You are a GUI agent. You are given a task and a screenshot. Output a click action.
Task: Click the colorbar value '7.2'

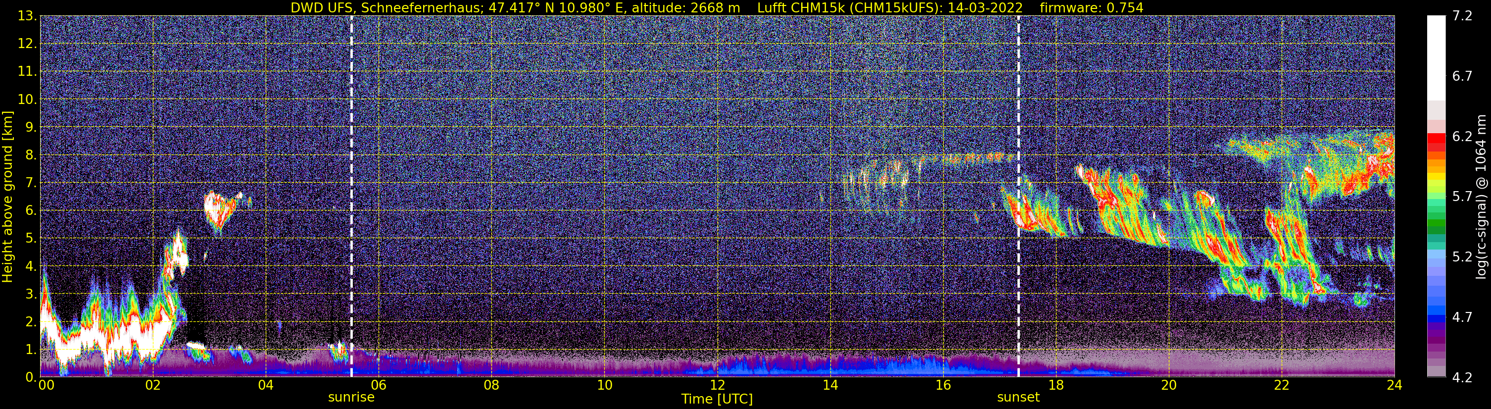1462,16
